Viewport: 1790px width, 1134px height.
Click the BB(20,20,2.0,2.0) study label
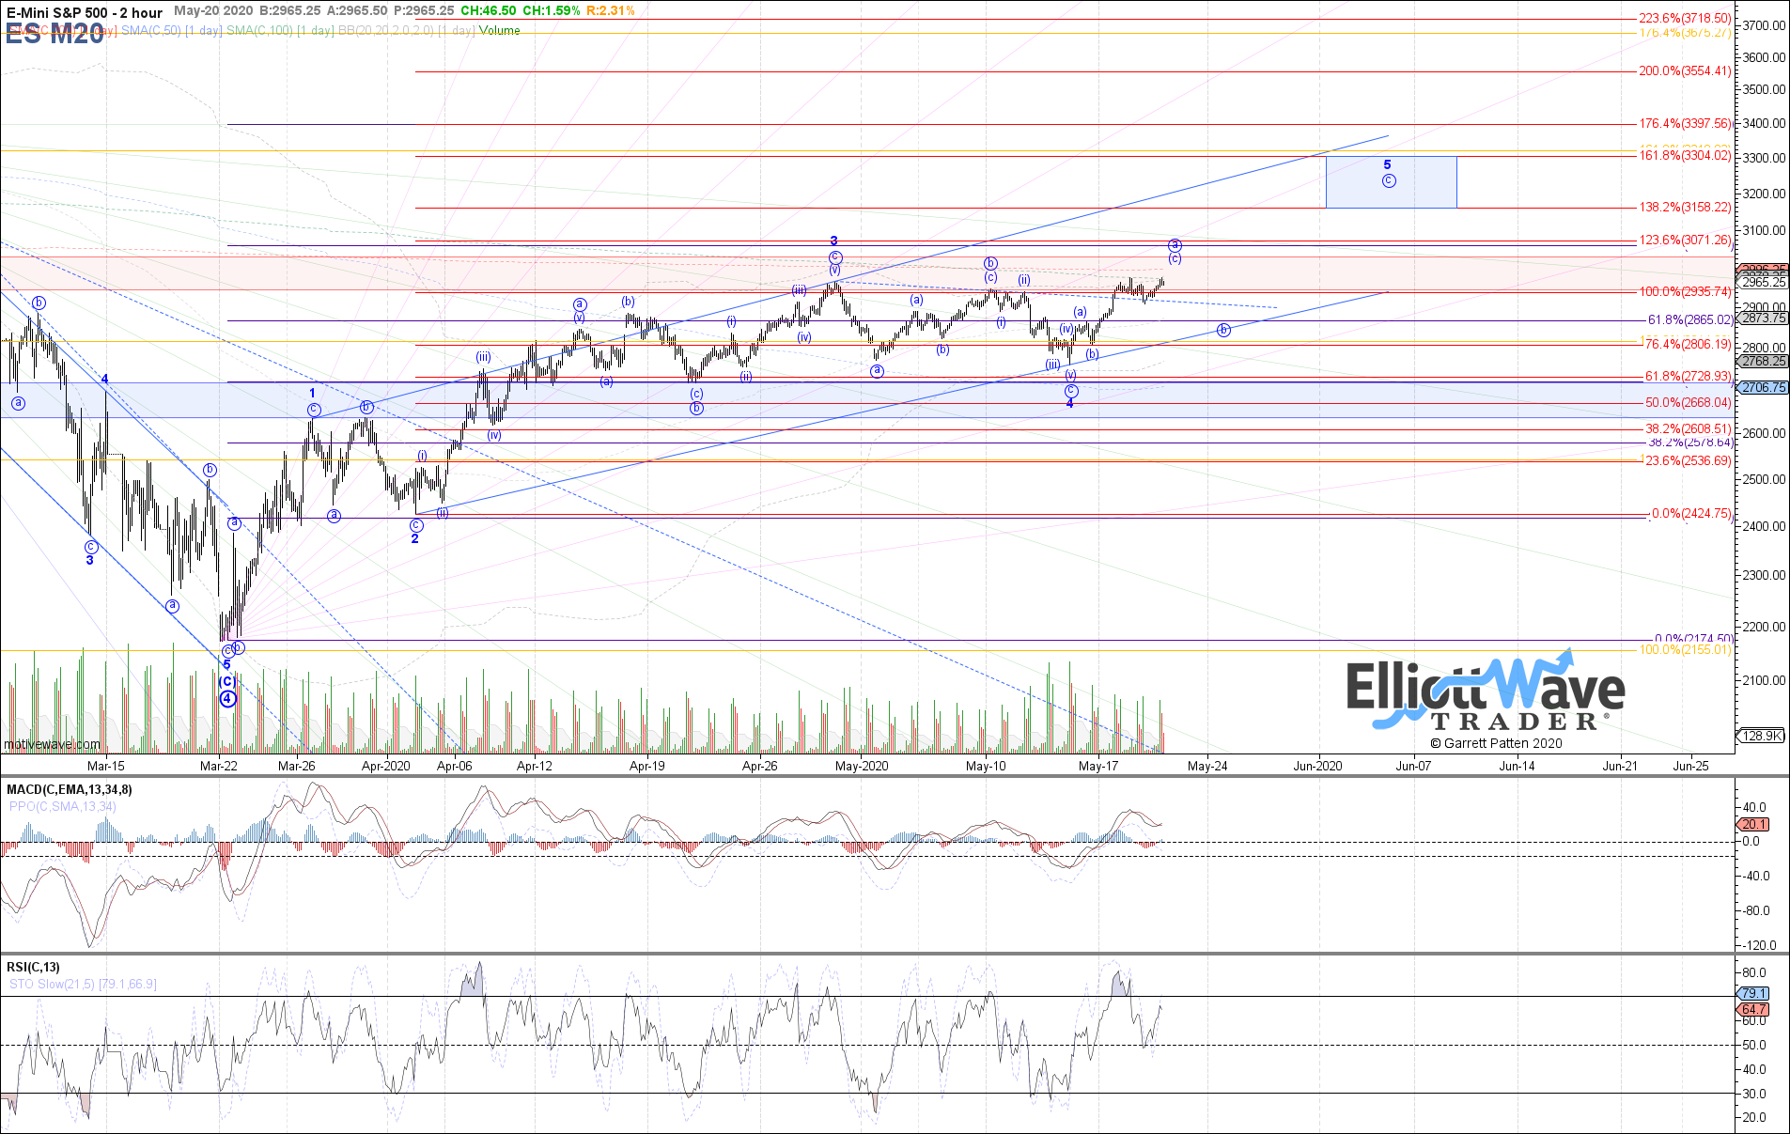click(x=406, y=30)
